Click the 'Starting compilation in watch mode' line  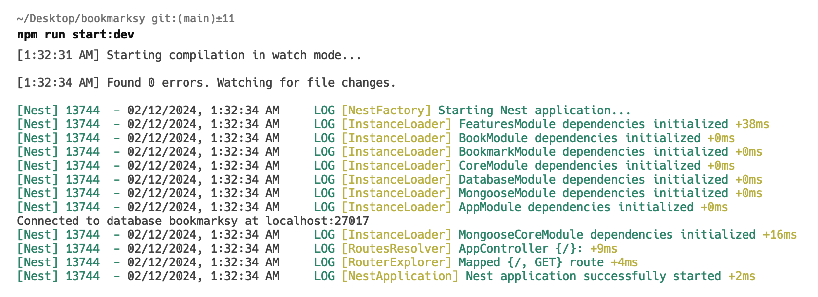pyautogui.click(x=234, y=55)
